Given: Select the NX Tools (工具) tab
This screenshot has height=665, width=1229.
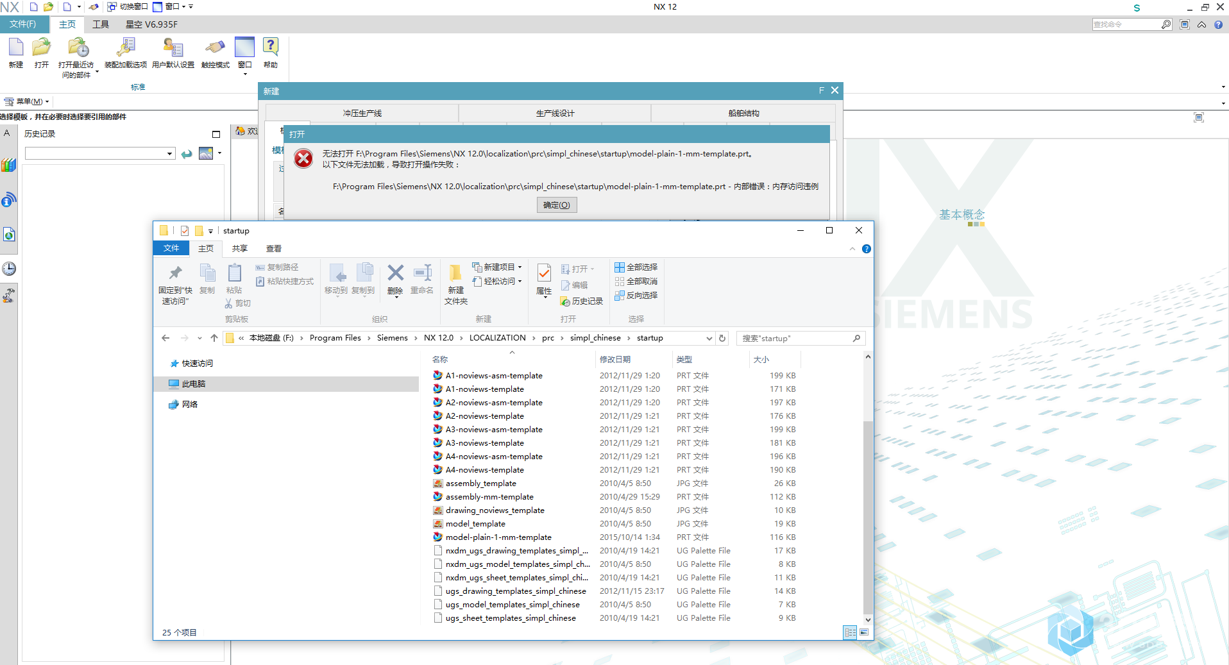Looking at the screenshot, I should pos(101,24).
